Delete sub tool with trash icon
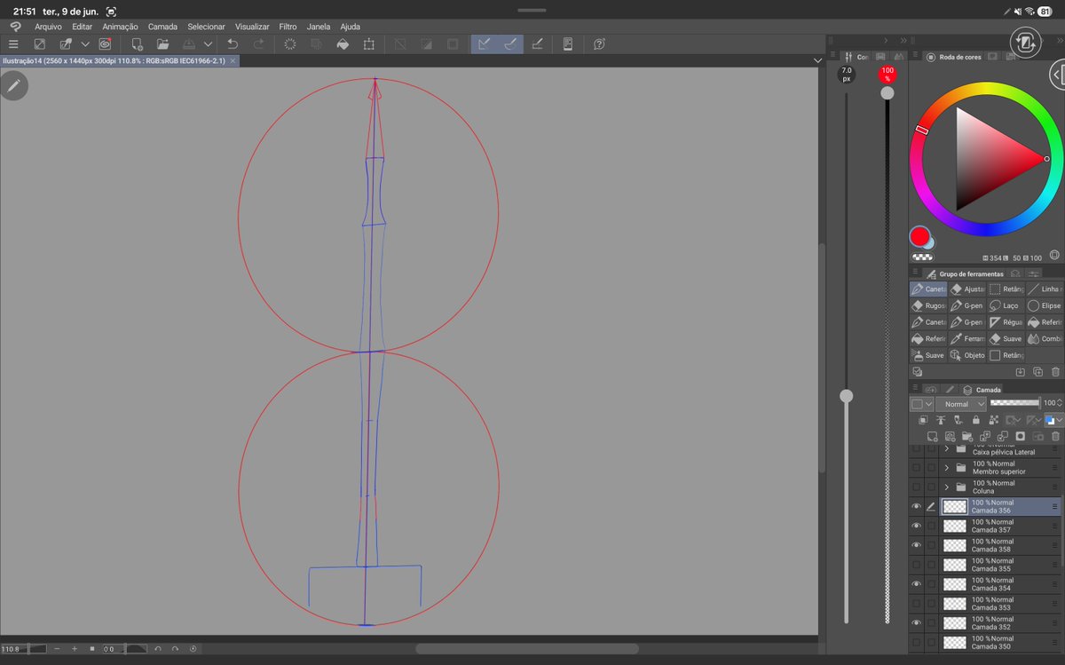Image resolution: width=1065 pixels, height=665 pixels. point(1055,372)
